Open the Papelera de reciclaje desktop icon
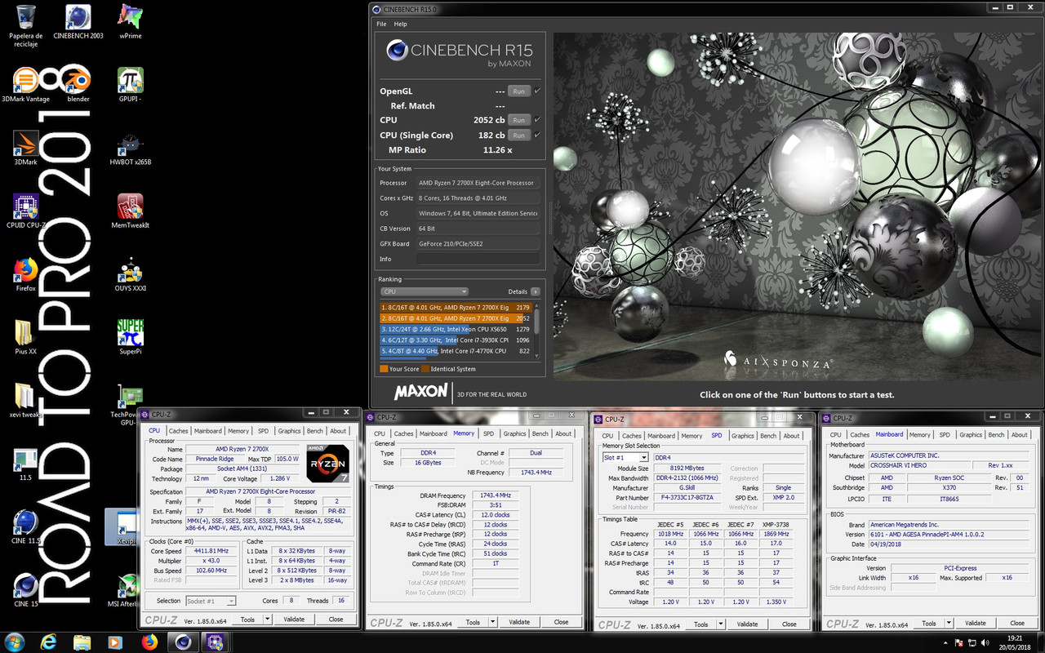Image resolution: width=1045 pixels, height=653 pixels. (26, 24)
